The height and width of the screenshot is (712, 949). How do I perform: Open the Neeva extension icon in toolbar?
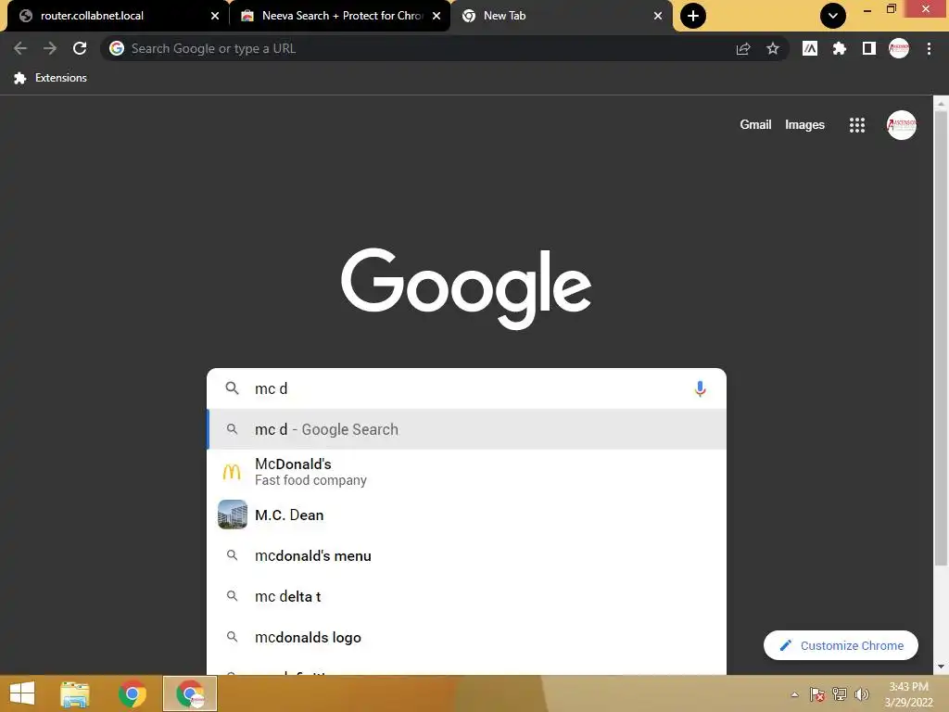(810, 48)
